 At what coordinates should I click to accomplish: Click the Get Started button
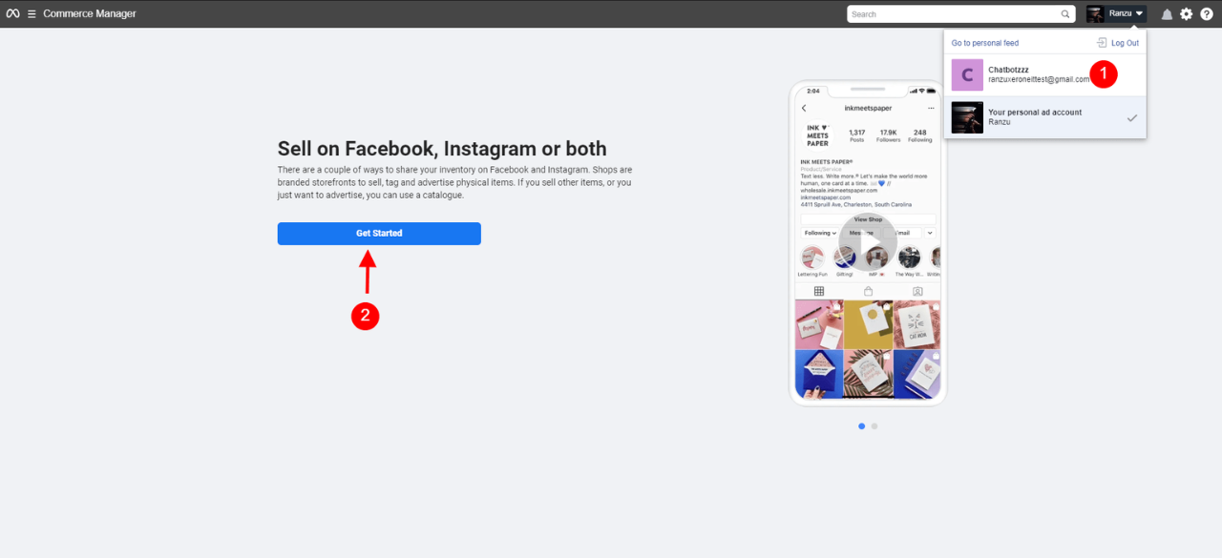[379, 234]
